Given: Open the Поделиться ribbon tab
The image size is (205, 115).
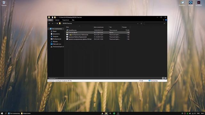Looking at the screenshot, I should click(66, 20).
